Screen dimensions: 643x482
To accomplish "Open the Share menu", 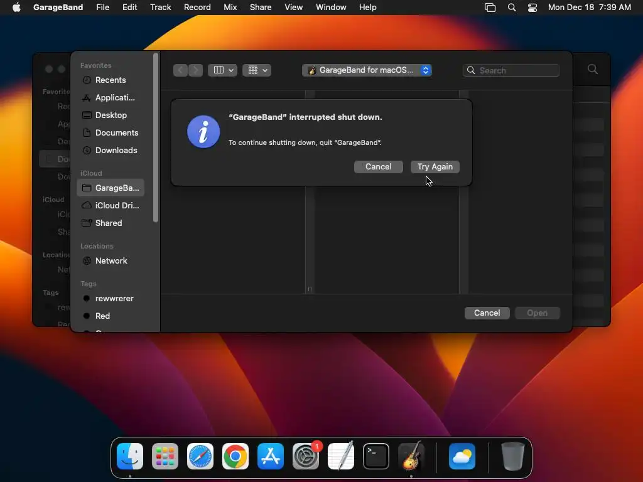I will [x=261, y=7].
